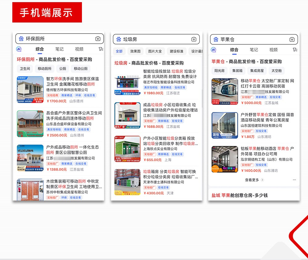Viewport: 308px width, 260px height.
Task: Click the 垃圾房 search input field
Action: click(x=154, y=39)
